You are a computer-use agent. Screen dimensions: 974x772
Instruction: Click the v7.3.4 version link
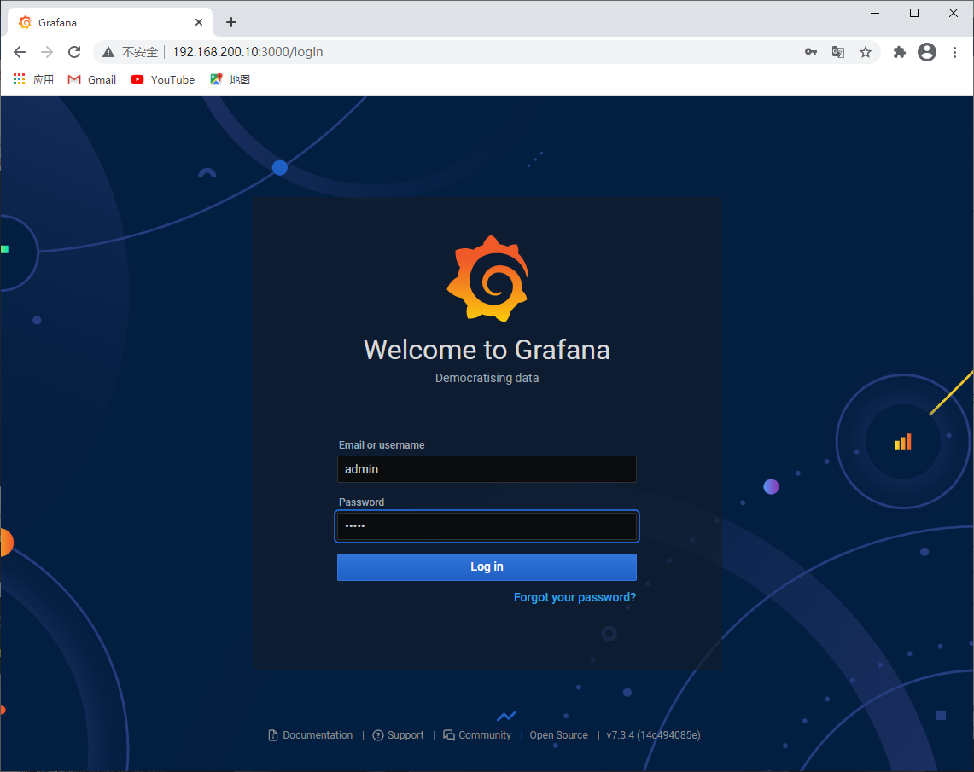pos(654,735)
